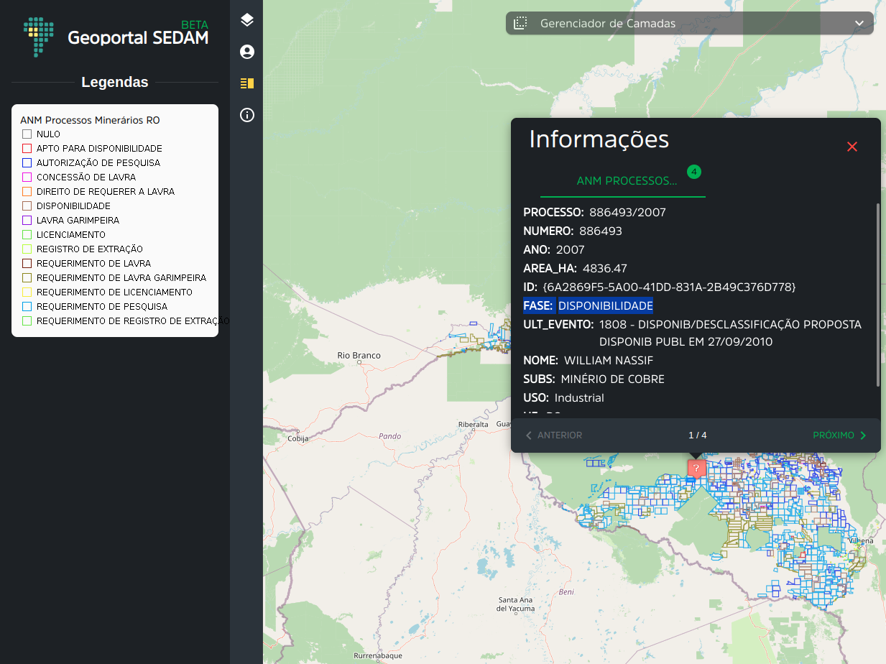Image resolution: width=886 pixels, height=664 pixels.
Task: Click the Rurrenabaque map label
Action: 377,656
